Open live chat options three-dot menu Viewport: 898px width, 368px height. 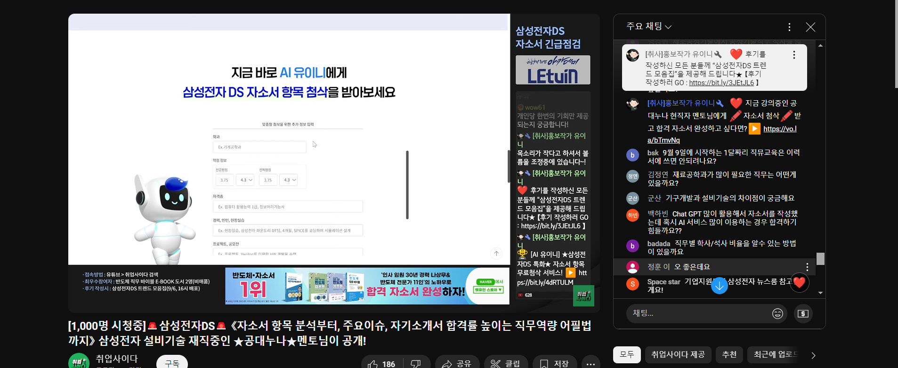click(x=789, y=27)
